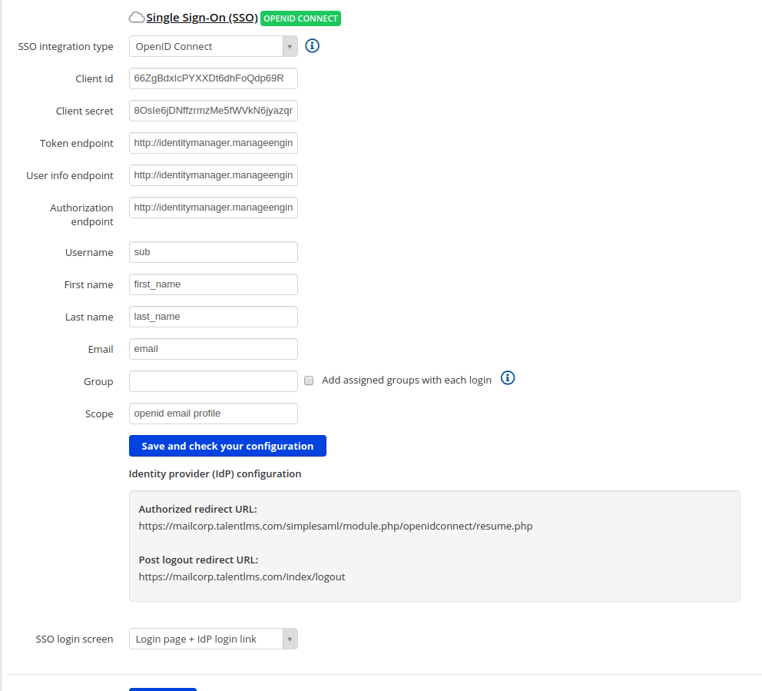This screenshot has height=691, width=762.
Task: Click the First name mapping field
Action: point(213,284)
